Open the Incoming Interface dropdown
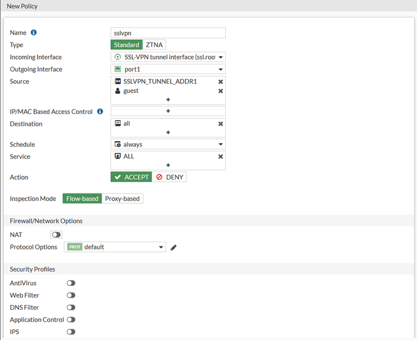This screenshot has width=417, height=340. click(168, 57)
